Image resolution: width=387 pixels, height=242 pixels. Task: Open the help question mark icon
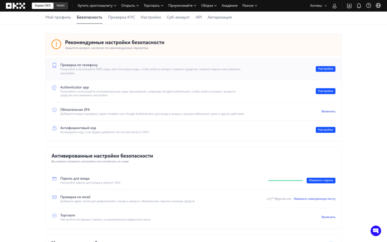368,6
